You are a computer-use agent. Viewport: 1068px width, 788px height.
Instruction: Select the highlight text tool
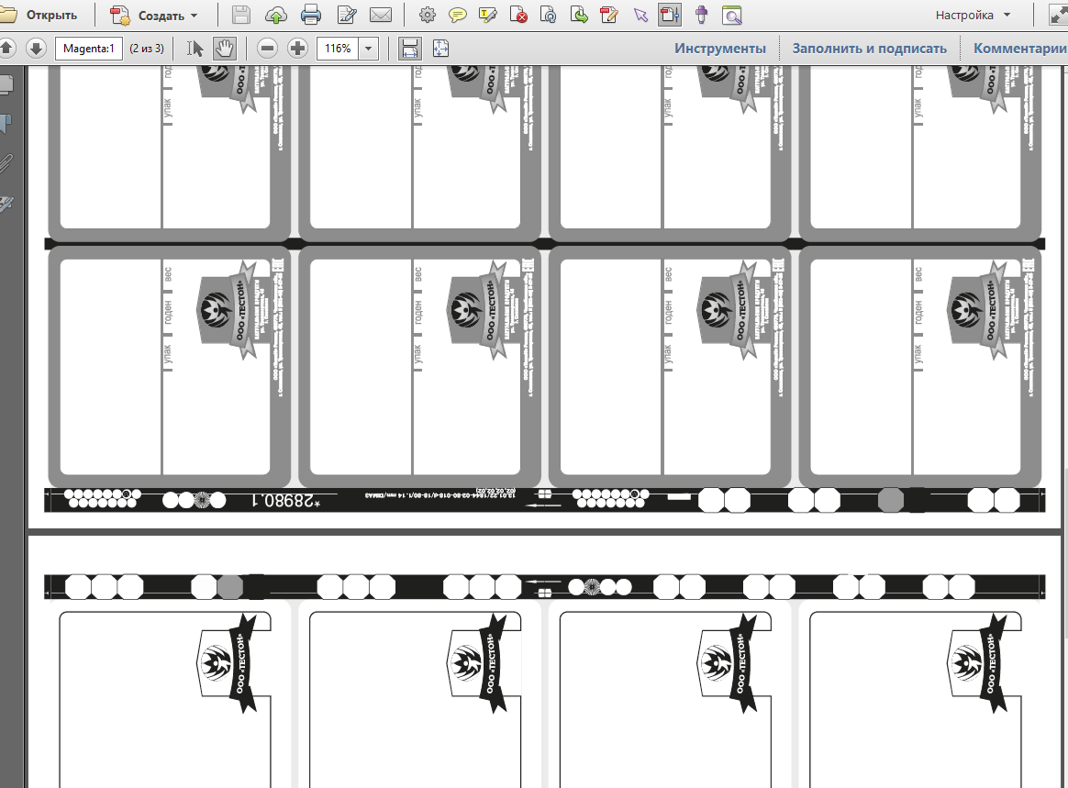488,15
